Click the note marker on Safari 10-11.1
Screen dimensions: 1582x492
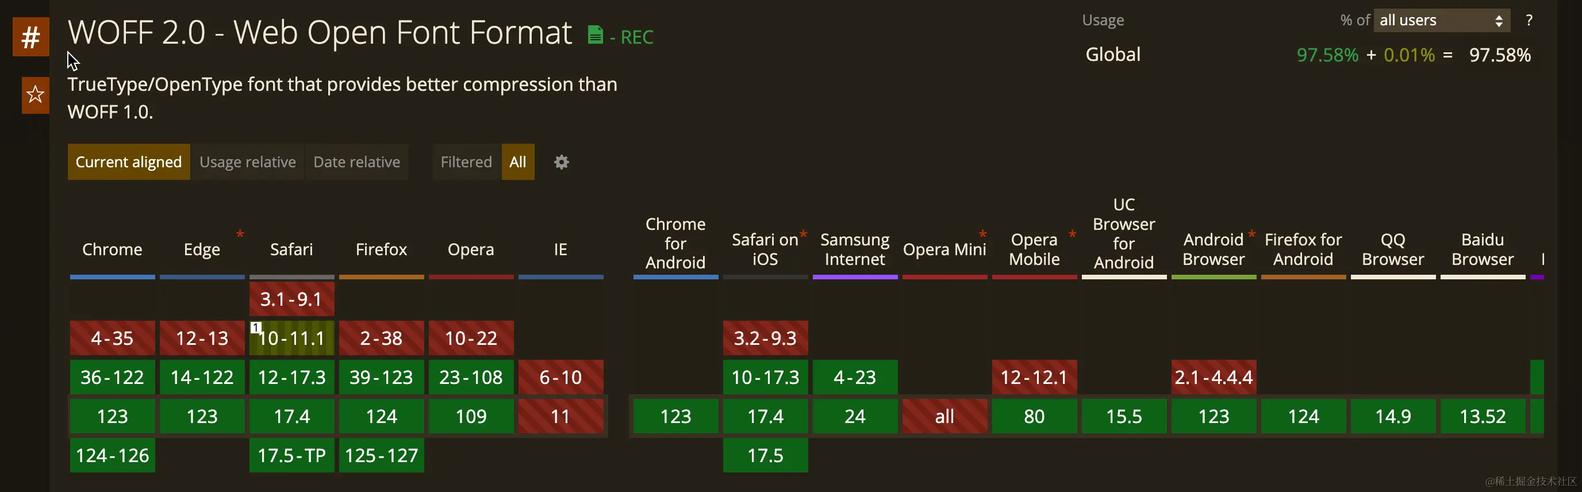pos(256,328)
